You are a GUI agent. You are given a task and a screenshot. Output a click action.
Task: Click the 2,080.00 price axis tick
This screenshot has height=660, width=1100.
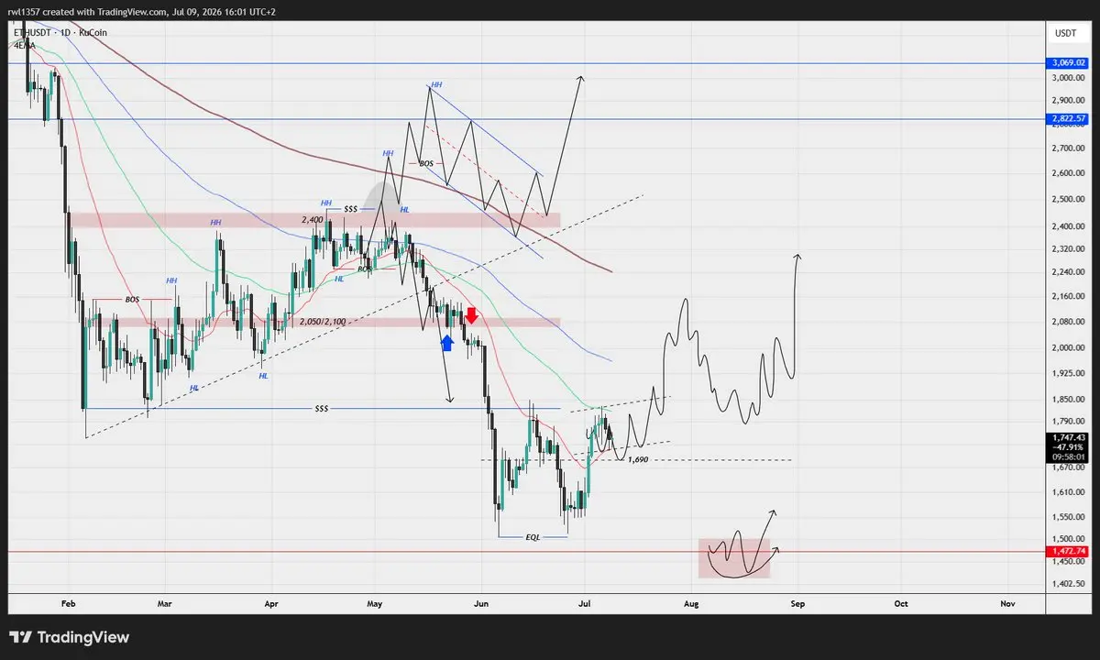coord(1069,323)
